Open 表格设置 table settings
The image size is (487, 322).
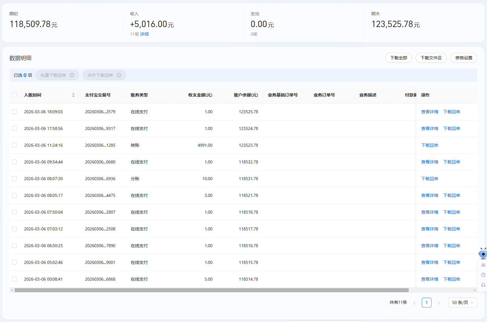pos(464,58)
